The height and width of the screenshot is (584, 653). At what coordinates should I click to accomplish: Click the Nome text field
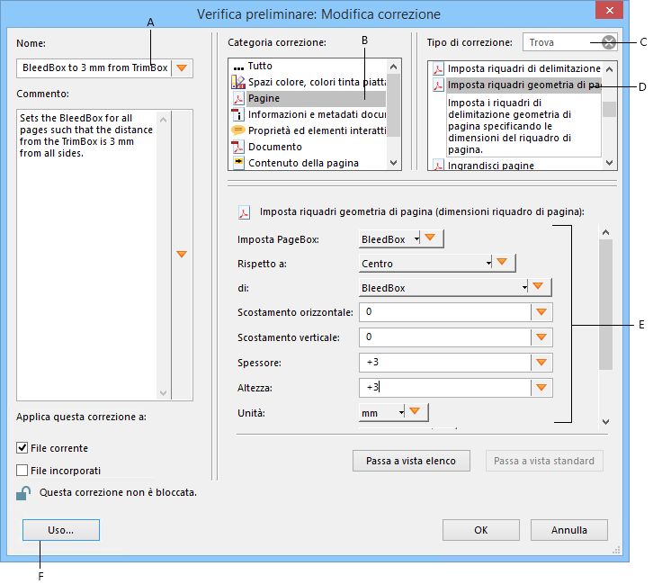click(x=94, y=67)
